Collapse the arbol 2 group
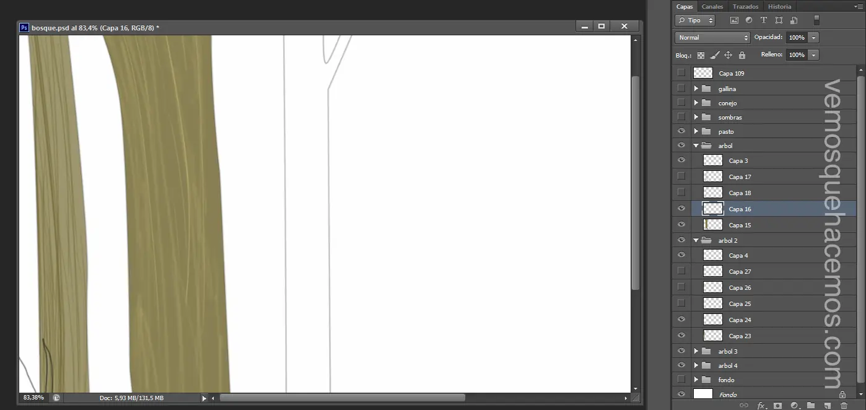This screenshot has height=410, width=866. (x=696, y=240)
